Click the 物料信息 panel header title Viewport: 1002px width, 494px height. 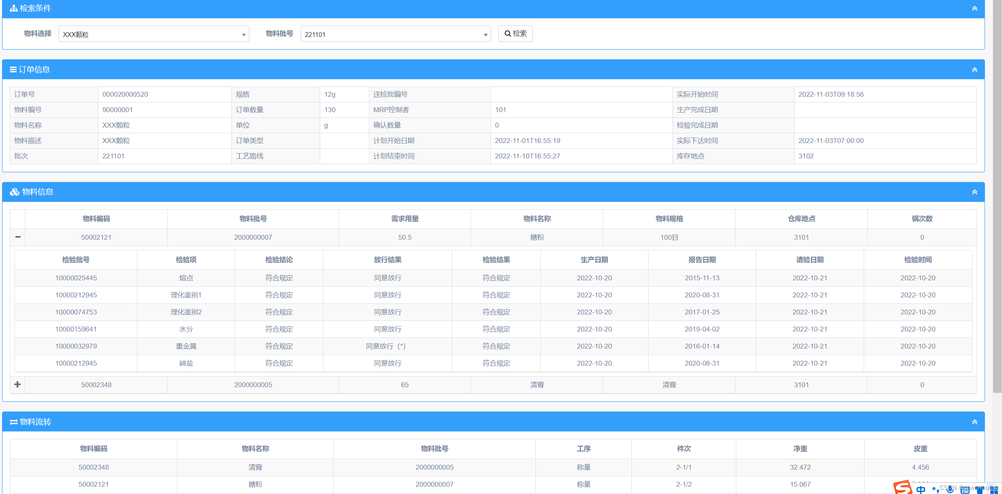(37, 192)
